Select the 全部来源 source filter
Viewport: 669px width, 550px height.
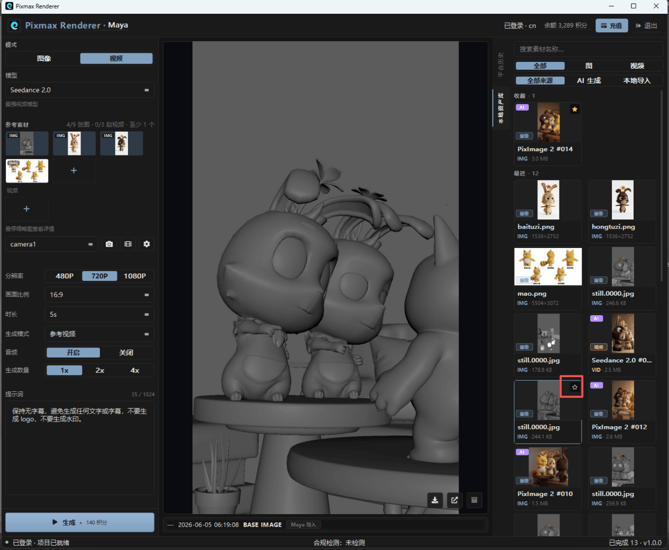point(540,81)
